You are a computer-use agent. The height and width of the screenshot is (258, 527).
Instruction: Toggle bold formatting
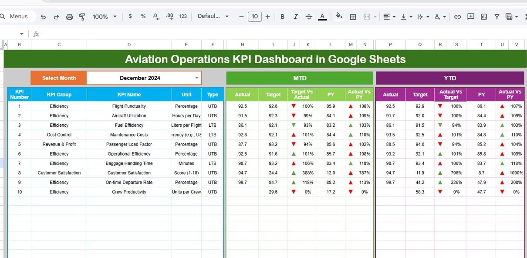[x=282, y=17]
